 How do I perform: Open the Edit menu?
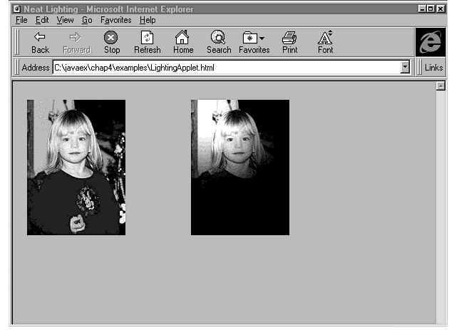click(42, 21)
